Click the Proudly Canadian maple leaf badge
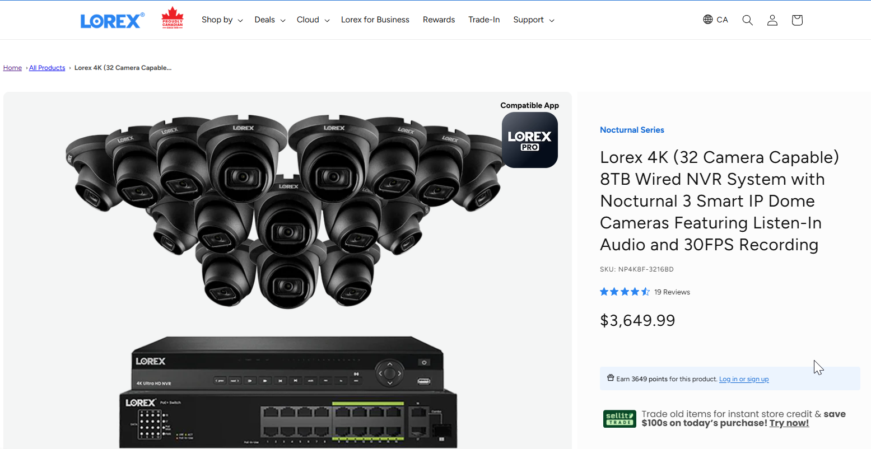 (173, 19)
